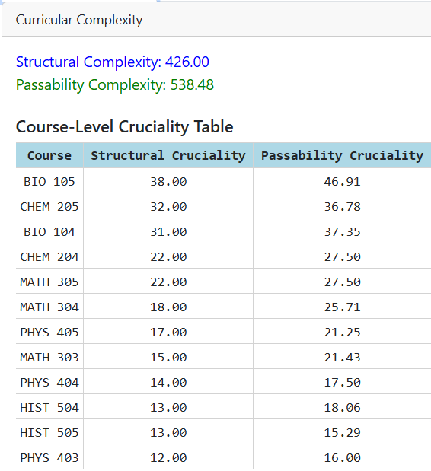Select the MATH 304 course cell
431x471 pixels.
pyautogui.click(x=49, y=307)
